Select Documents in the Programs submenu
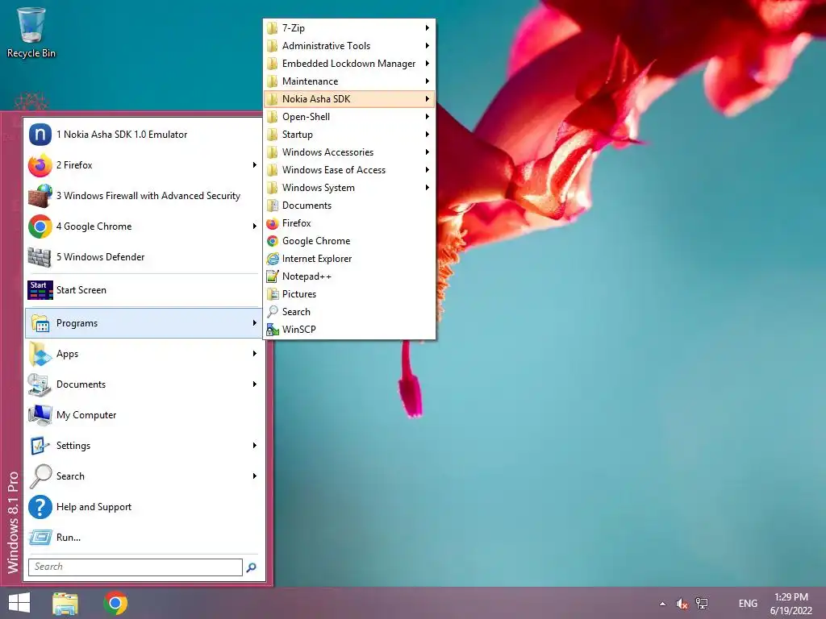The height and width of the screenshot is (619, 826). point(349,206)
